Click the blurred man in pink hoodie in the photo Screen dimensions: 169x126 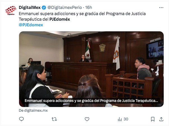coord(142,69)
